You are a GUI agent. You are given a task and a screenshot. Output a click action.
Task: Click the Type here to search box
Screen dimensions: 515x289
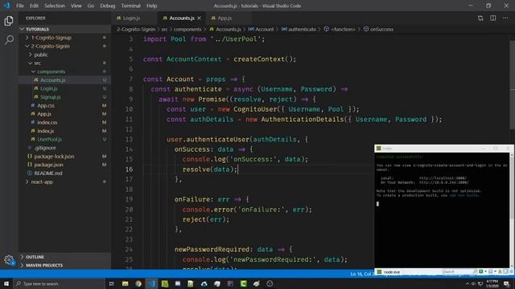coord(59,283)
